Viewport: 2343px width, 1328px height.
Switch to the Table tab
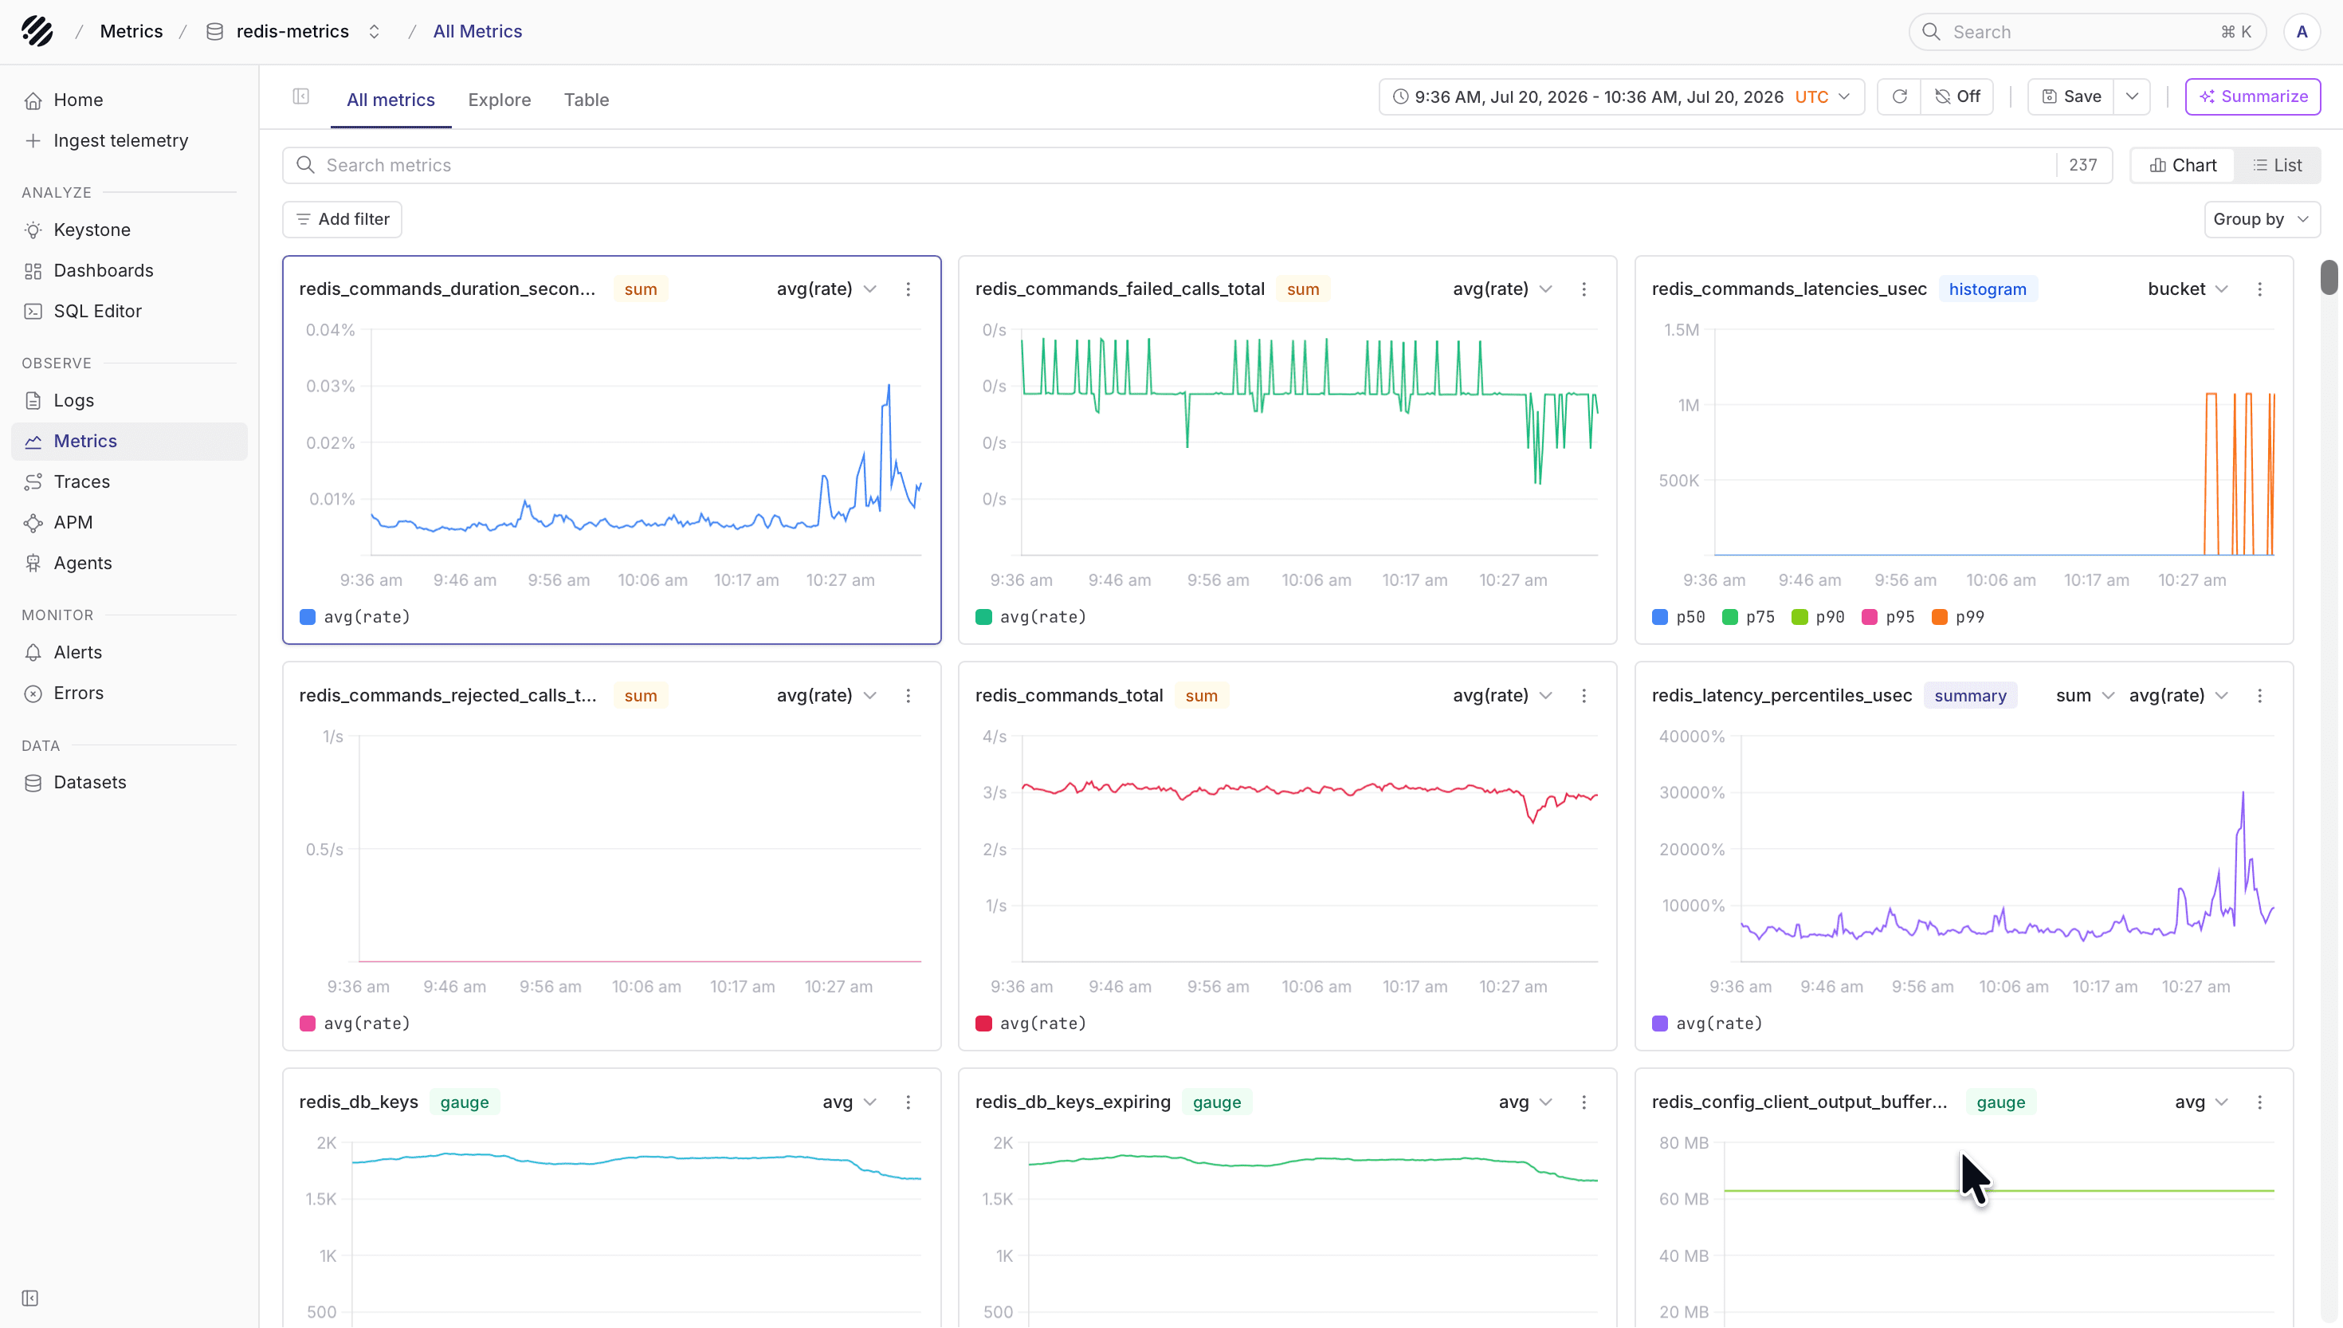pyautogui.click(x=587, y=100)
